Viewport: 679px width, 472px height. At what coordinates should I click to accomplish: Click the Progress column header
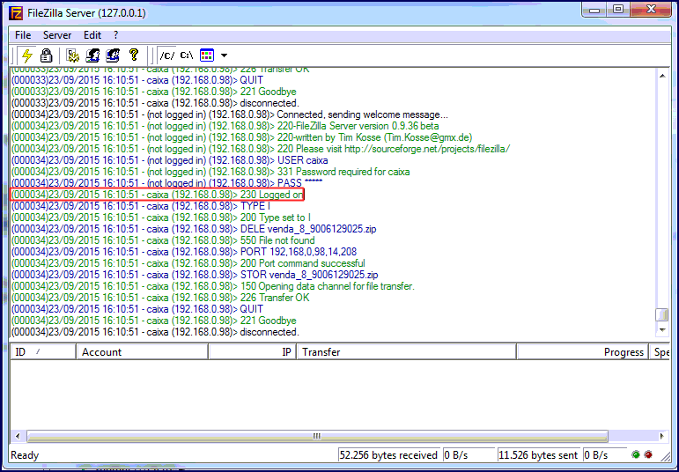tap(582, 352)
